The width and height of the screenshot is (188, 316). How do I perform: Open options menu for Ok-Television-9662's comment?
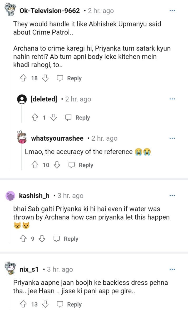point(172,11)
